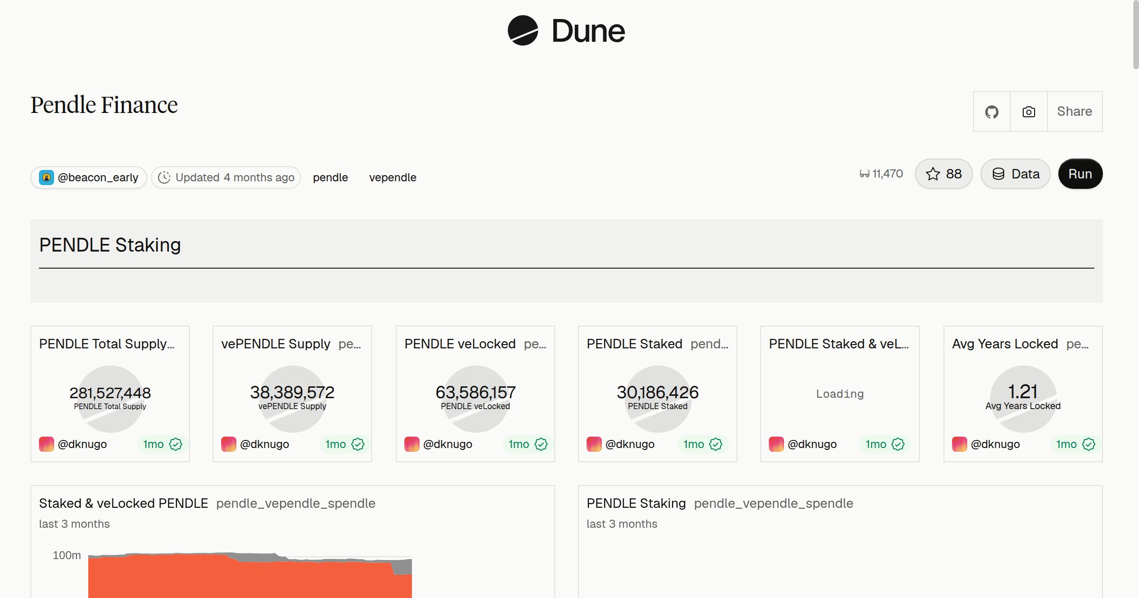Viewport: 1139px width, 598px height.
Task: Click the Dune logo icon
Action: (523, 31)
